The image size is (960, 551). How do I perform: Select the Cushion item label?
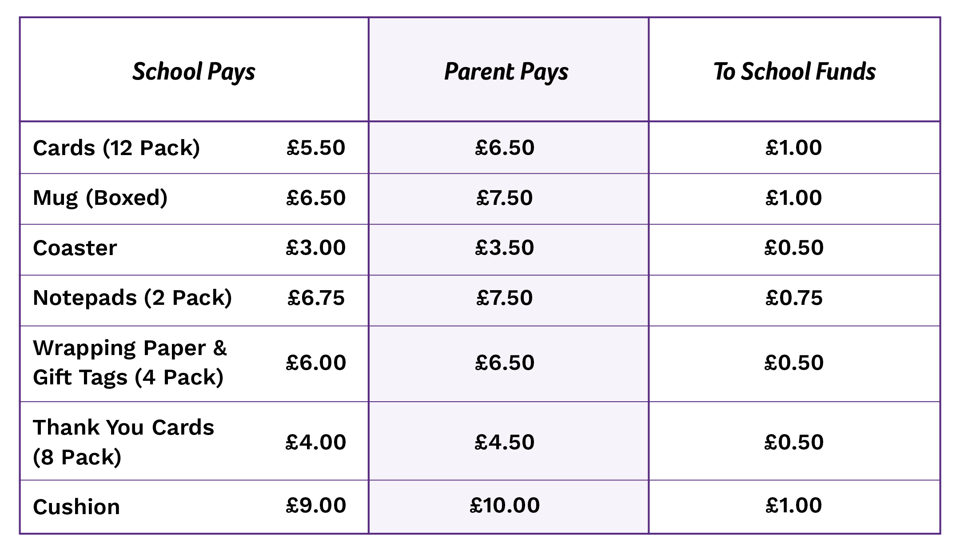click(x=76, y=507)
